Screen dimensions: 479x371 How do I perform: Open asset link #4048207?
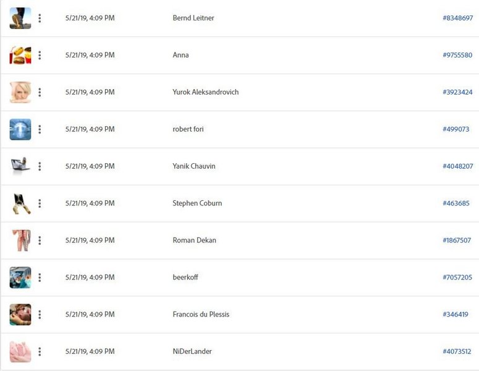coord(457,166)
